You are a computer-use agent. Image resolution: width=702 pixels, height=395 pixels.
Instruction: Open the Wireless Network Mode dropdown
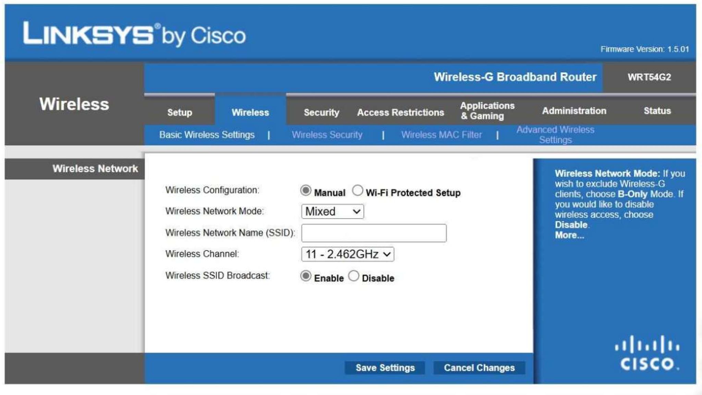332,211
